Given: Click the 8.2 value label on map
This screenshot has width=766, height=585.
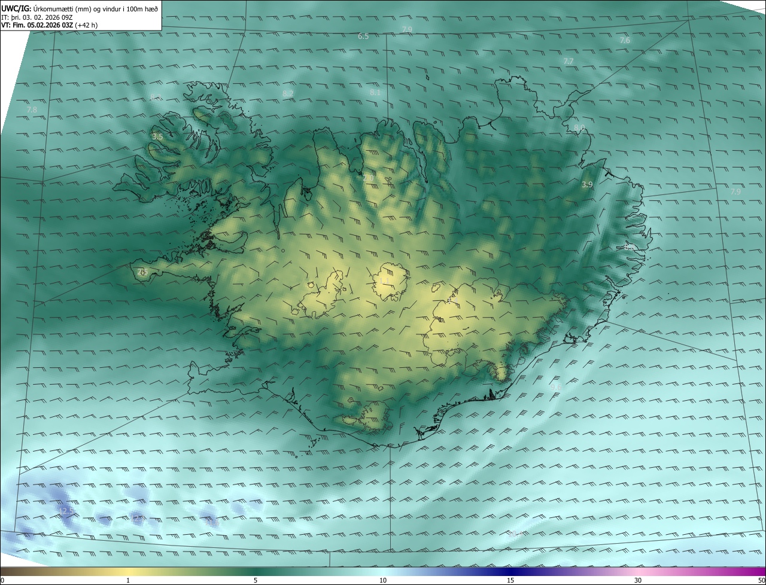Looking at the screenshot, I should coord(288,94).
